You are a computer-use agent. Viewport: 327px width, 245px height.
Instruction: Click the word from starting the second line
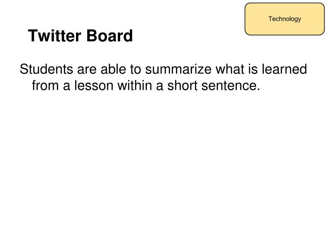tap(45, 85)
